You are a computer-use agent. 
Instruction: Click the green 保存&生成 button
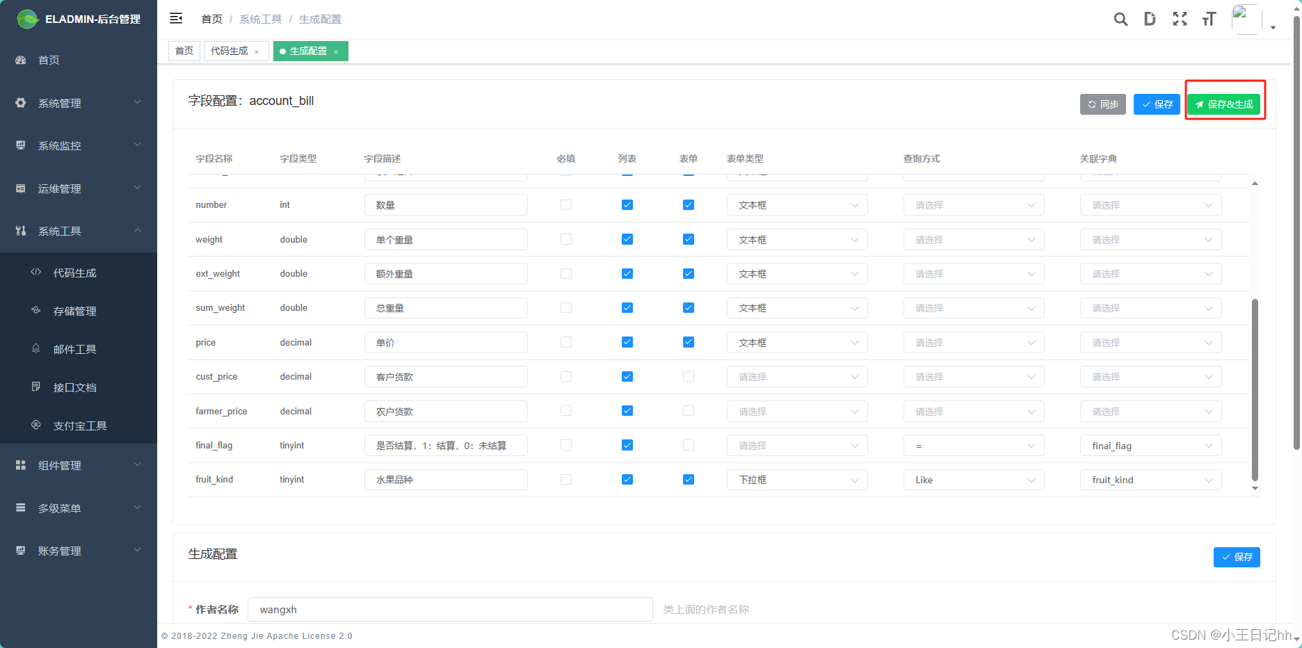click(x=1223, y=104)
